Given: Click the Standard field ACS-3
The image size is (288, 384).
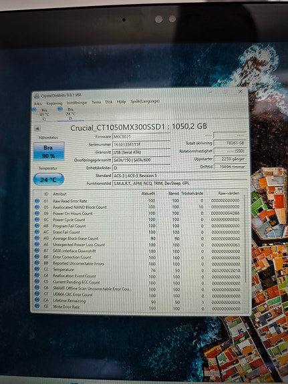Looking at the screenshot, I should [179, 176].
